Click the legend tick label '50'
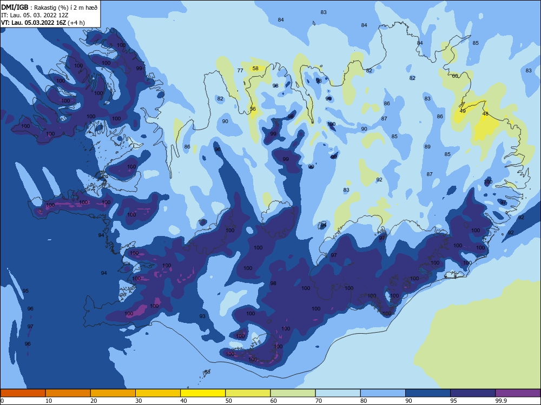The image size is (541, 405). click(229, 401)
